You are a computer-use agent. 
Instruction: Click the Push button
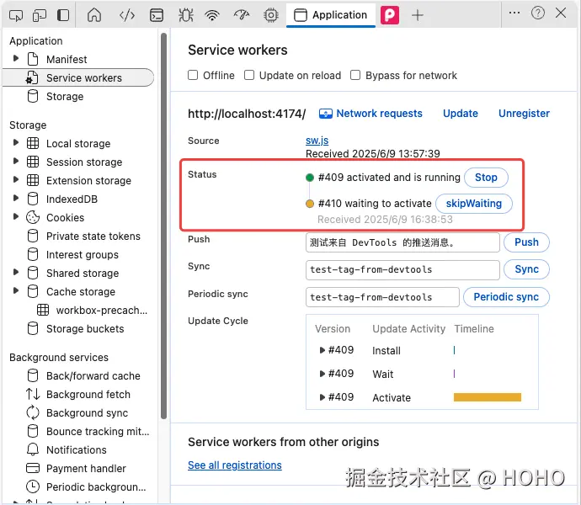[x=526, y=242]
